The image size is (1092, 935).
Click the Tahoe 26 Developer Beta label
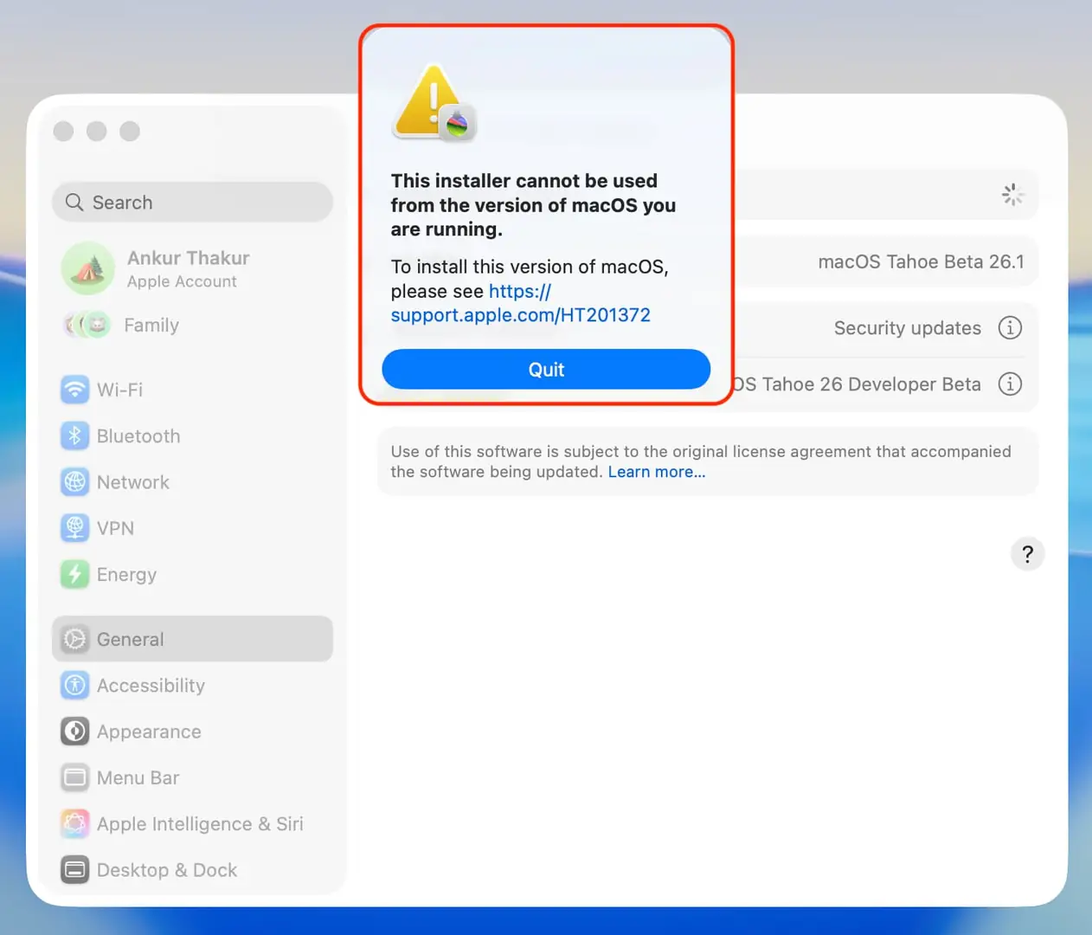858,384
